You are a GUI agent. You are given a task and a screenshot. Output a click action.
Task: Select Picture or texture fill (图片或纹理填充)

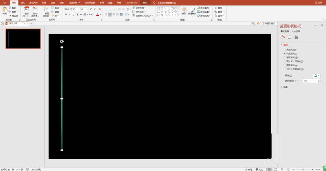coord(294,61)
